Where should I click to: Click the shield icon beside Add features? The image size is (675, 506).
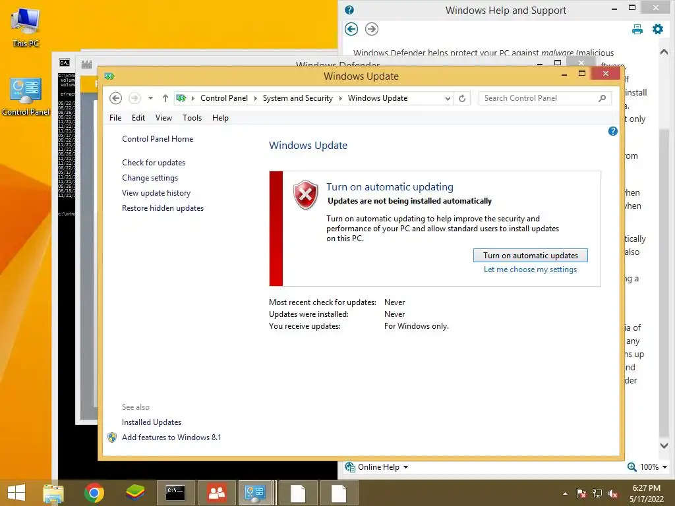(x=112, y=437)
